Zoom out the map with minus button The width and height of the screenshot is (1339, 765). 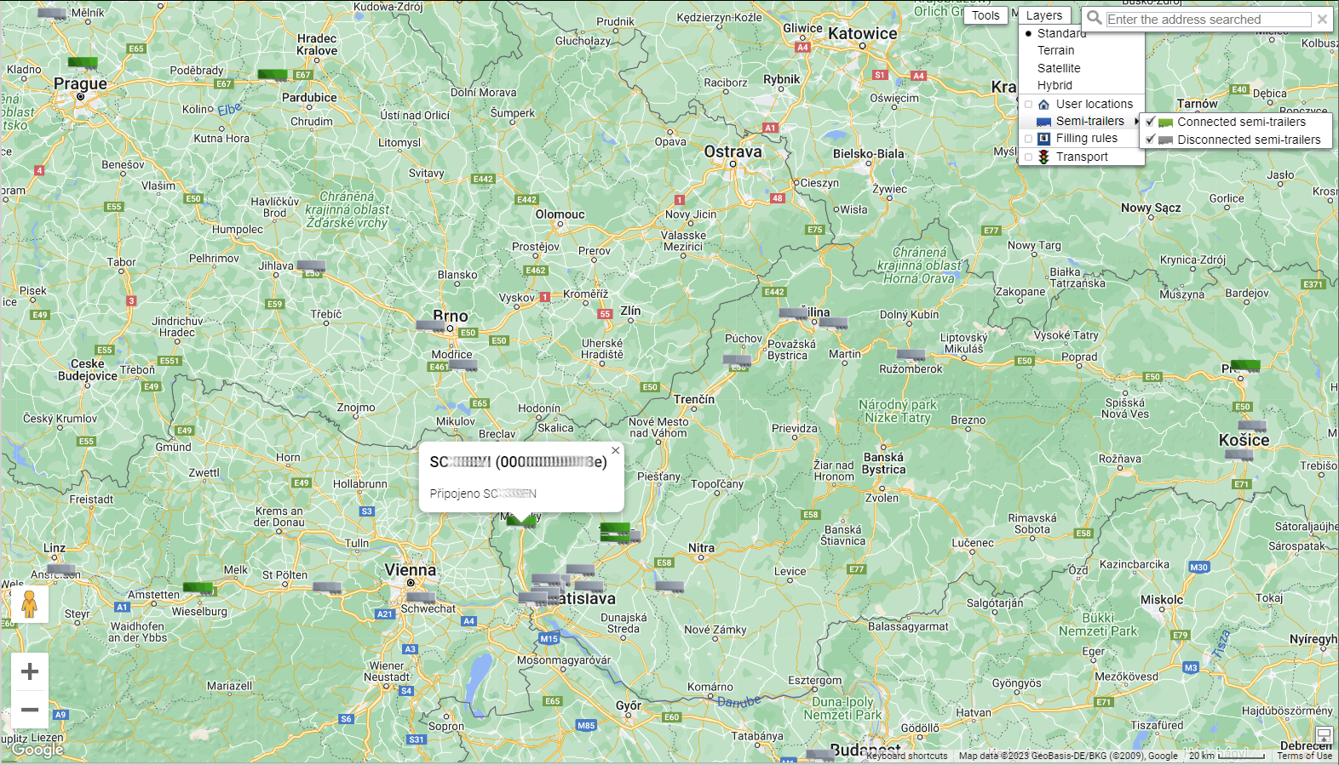click(x=30, y=710)
